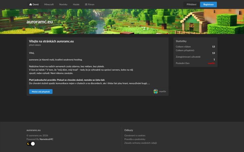This screenshot has width=244, height=152.
Task: Click the footer auroramc.eu heading
Action: coord(34,130)
